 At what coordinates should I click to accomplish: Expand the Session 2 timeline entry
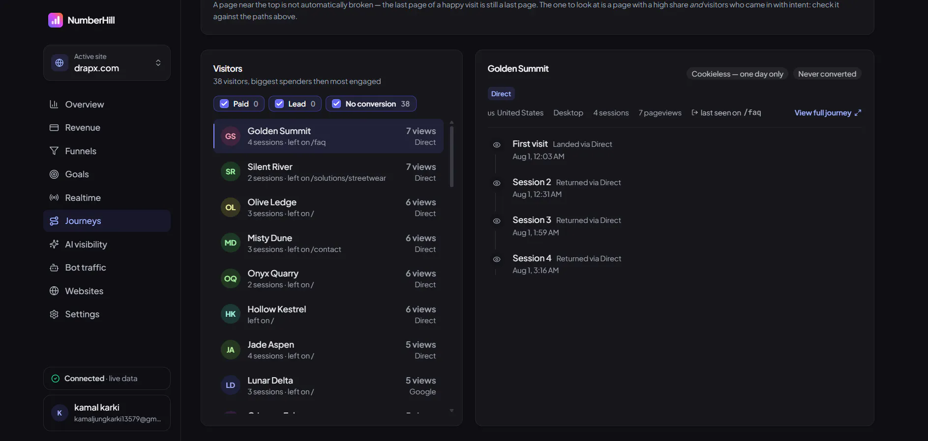[675, 188]
